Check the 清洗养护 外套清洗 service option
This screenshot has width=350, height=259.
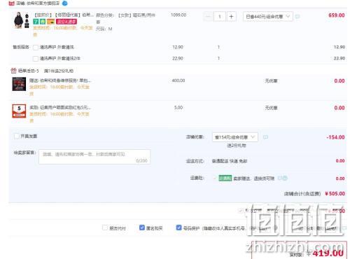pos(36,48)
